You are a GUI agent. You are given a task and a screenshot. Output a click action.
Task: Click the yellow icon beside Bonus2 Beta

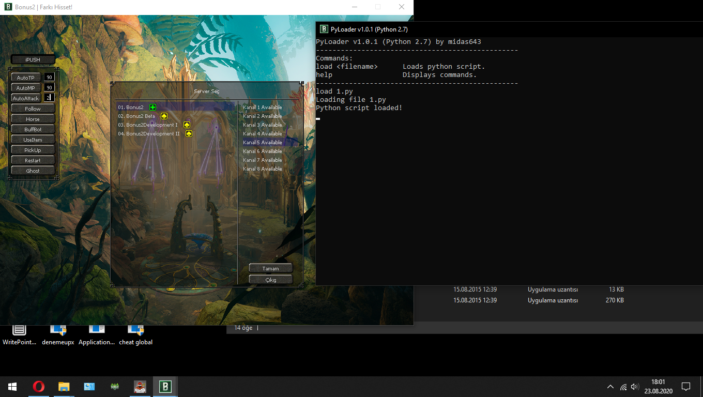(x=164, y=116)
